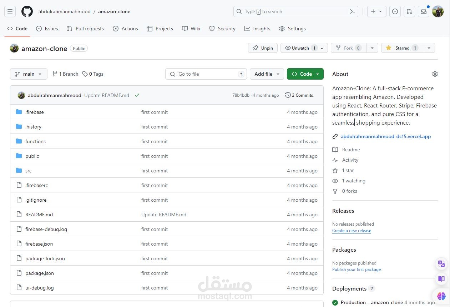Open the 1 Branch link
Screen dimensions: 450x307
point(65,74)
